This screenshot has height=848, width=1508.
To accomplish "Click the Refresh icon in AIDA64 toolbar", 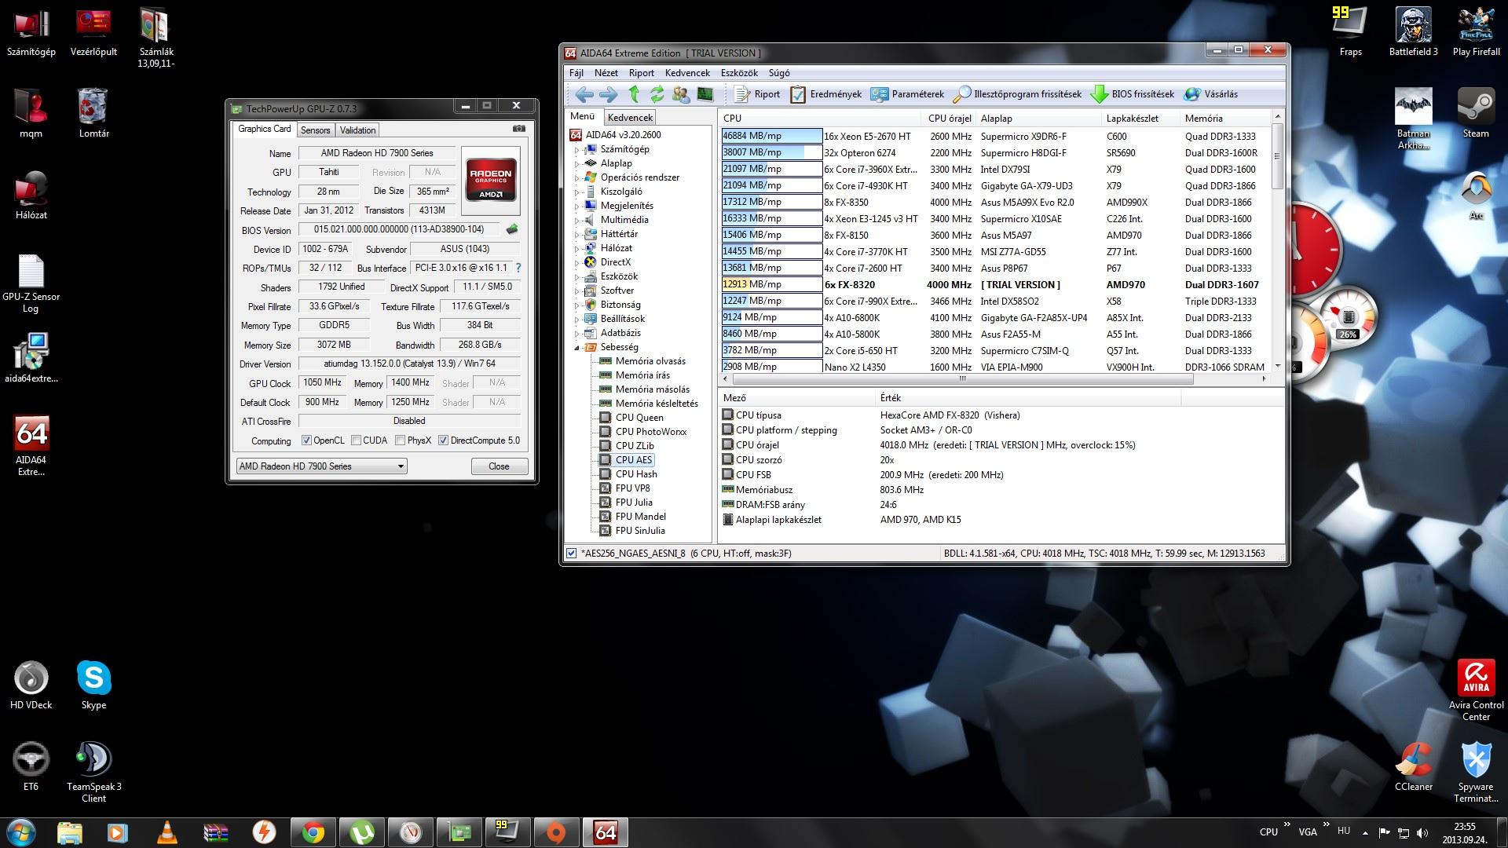I will click(657, 94).
